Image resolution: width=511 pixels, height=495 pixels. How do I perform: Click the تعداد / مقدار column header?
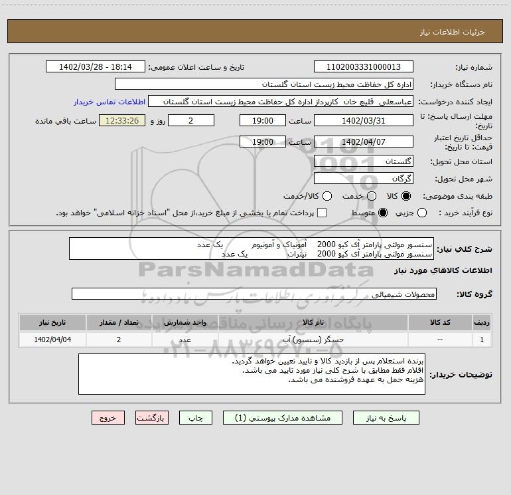coord(119,323)
